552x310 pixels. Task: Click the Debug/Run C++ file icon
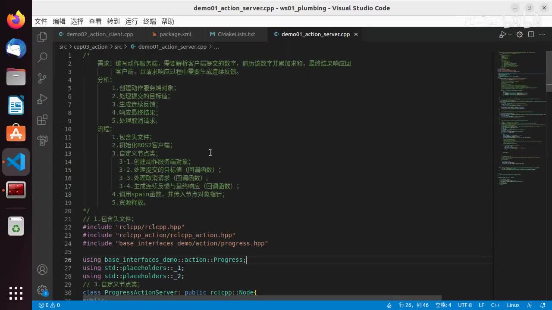click(503, 34)
